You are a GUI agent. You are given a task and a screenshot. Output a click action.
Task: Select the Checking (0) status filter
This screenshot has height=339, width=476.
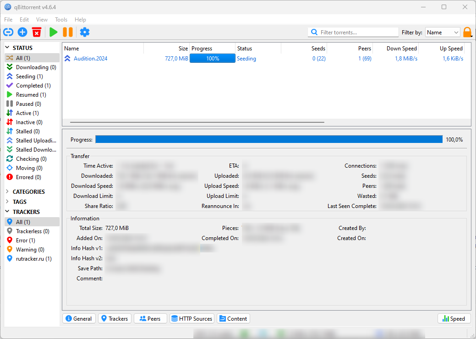pos(32,159)
